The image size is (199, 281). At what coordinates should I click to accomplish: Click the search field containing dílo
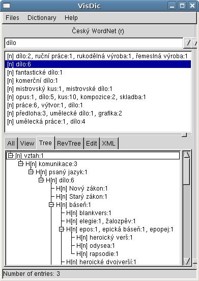pyautogui.click(x=94, y=43)
